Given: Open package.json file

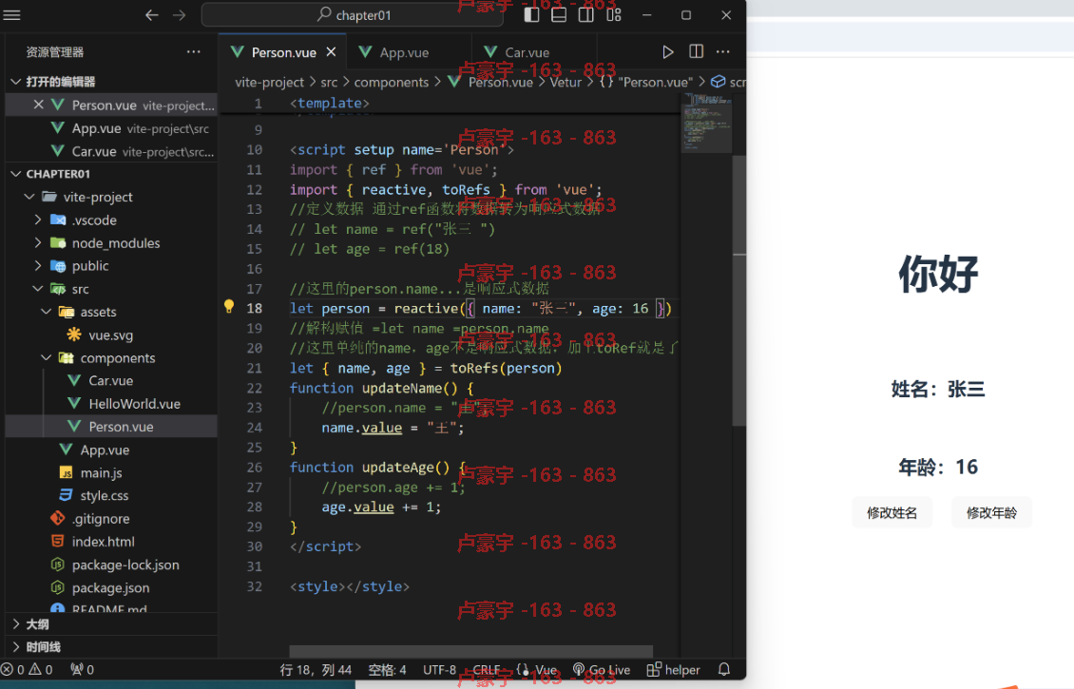Looking at the screenshot, I should [x=111, y=587].
